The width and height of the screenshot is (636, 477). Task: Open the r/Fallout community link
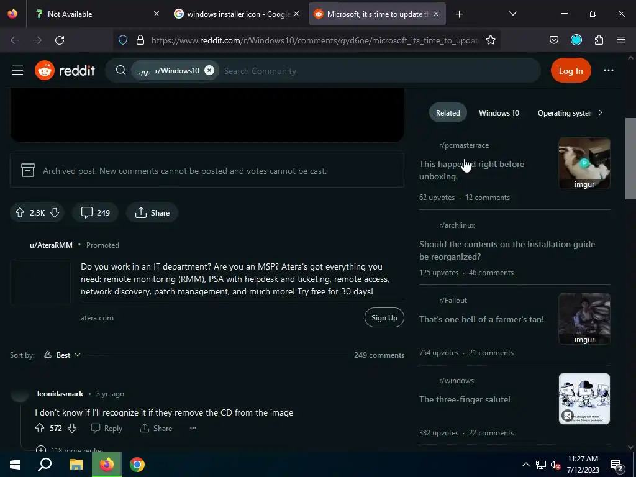pos(453,301)
